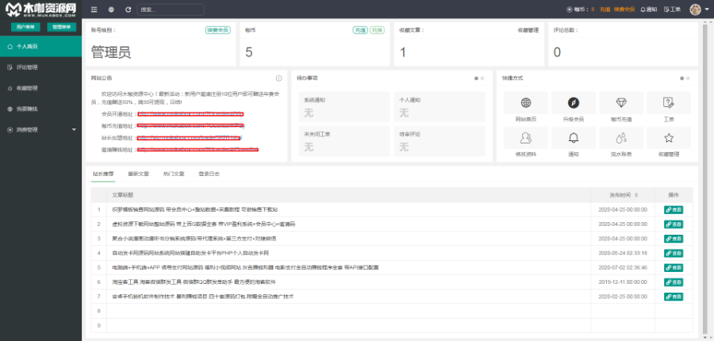714x341 pixels.
Task: Click the 续费会员 button in account card
Action: point(217,30)
